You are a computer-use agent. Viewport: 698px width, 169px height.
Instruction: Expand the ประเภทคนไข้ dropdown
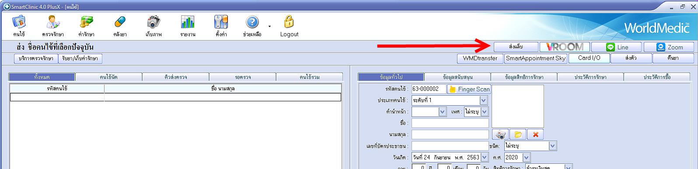[x=483, y=100]
